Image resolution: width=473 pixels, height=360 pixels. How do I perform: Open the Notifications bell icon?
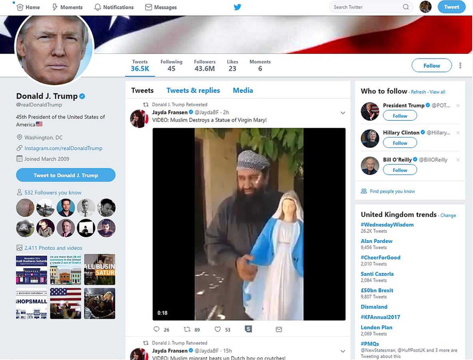pos(97,7)
